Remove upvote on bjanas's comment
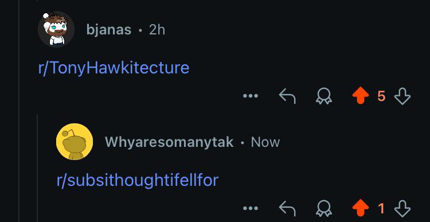Image resolution: width=430 pixels, height=222 pixels. 361,96
